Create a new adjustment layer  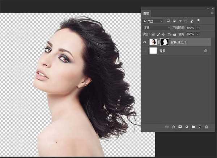click(187, 127)
